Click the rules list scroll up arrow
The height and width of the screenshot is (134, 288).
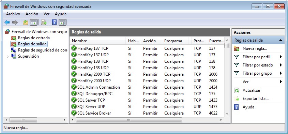coord(227,40)
